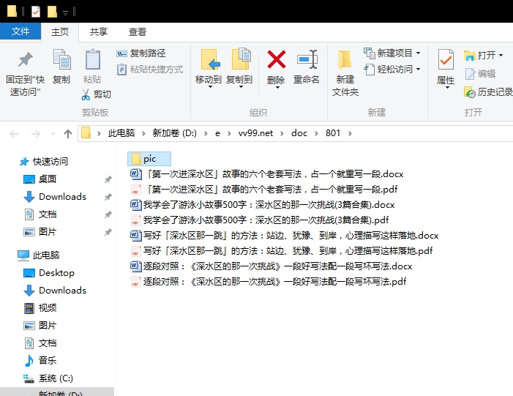This screenshot has width=513, height=396.
Task: Click the title bar properties checkmark icon
Action: pos(36,12)
